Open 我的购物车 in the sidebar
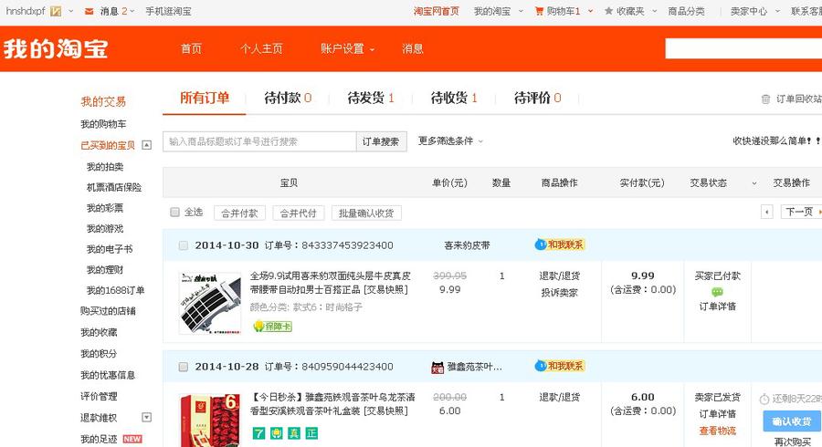The width and height of the screenshot is (822, 447). pyautogui.click(x=103, y=124)
